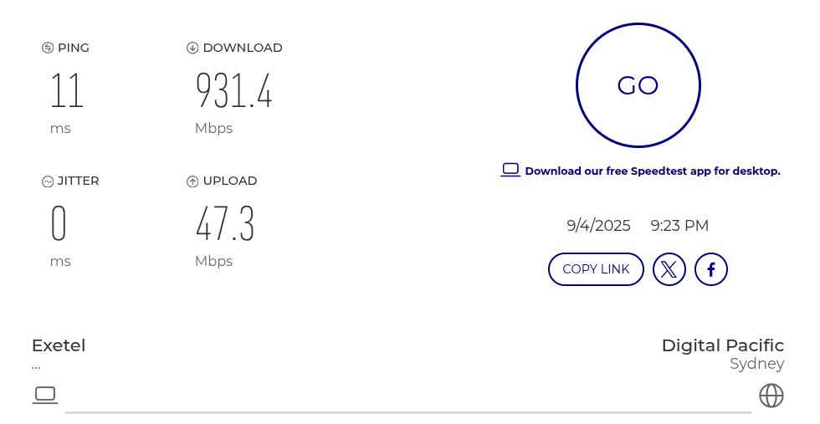Click the client laptop icon under Exetel

(45, 396)
